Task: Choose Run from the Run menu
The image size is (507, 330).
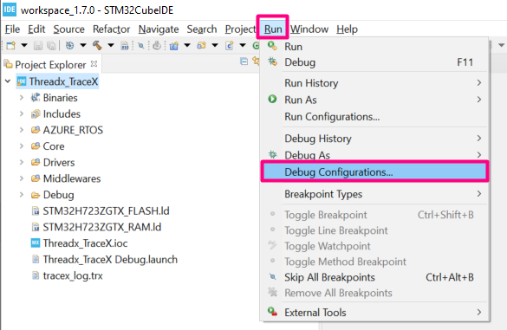Action: pyautogui.click(x=374, y=47)
